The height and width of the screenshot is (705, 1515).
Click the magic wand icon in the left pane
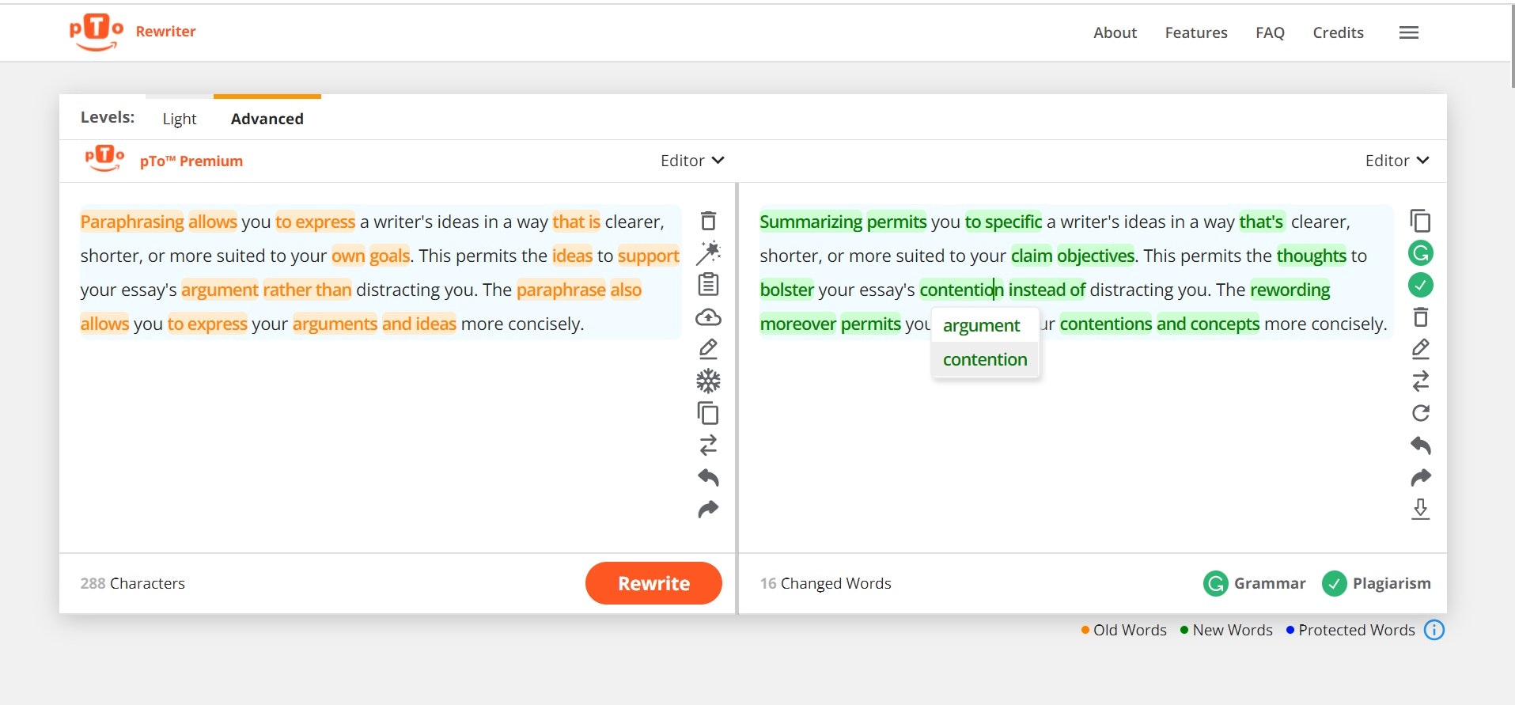pos(708,252)
